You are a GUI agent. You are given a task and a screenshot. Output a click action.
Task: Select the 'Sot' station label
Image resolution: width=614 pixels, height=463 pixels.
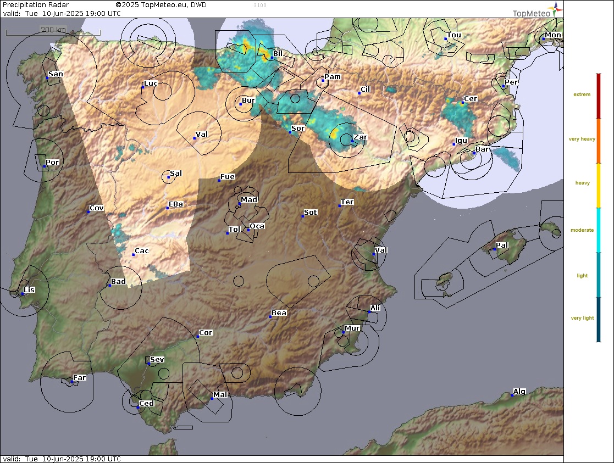tap(310, 212)
